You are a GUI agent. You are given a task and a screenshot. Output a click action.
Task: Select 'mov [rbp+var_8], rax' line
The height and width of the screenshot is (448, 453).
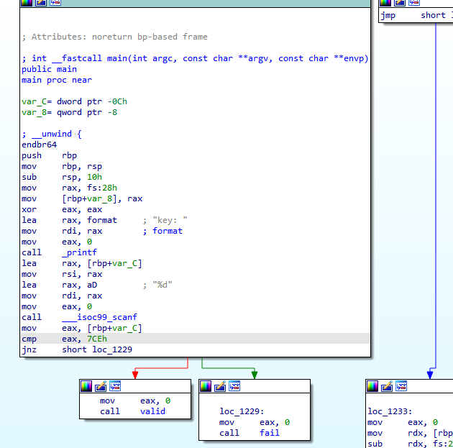click(82, 198)
